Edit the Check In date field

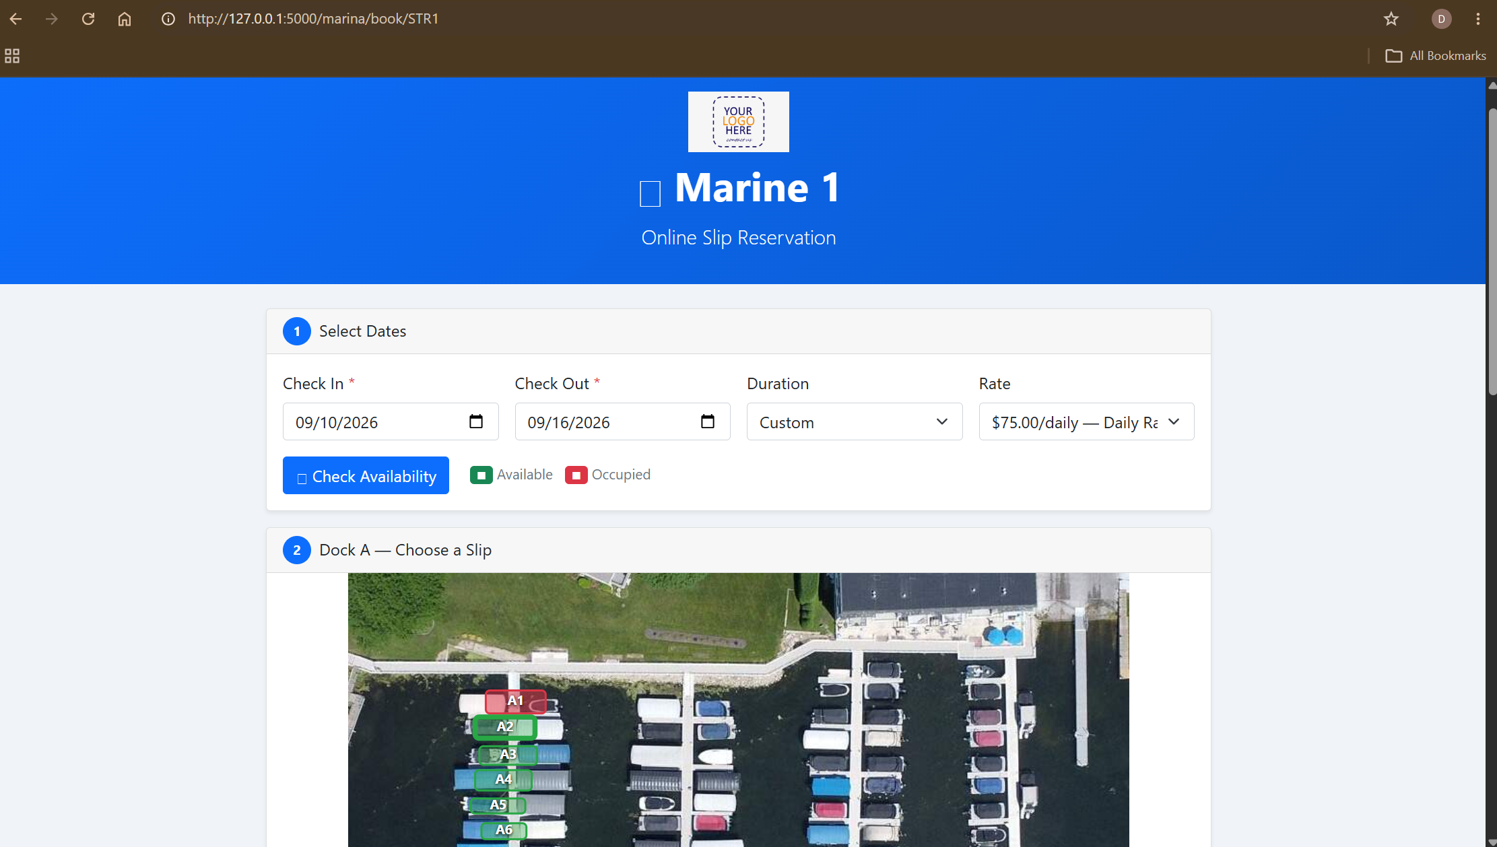tap(391, 421)
